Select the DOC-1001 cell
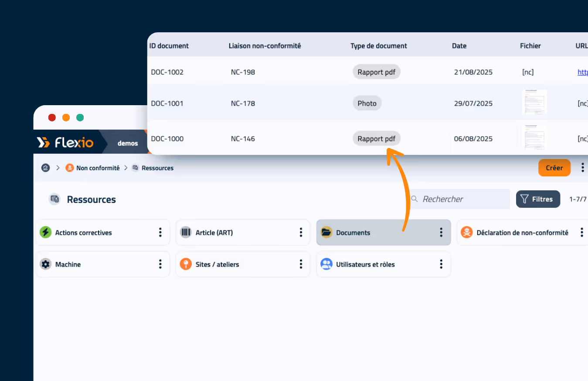This screenshot has width=588, height=381. (x=167, y=103)
